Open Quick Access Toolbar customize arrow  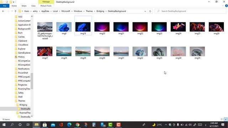click(14, 2)
